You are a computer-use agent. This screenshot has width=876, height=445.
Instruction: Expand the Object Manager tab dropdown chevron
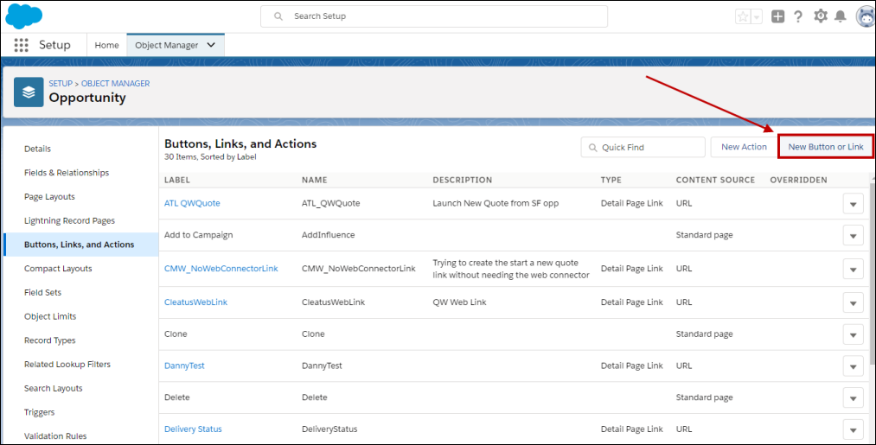[x=212, y=45]
